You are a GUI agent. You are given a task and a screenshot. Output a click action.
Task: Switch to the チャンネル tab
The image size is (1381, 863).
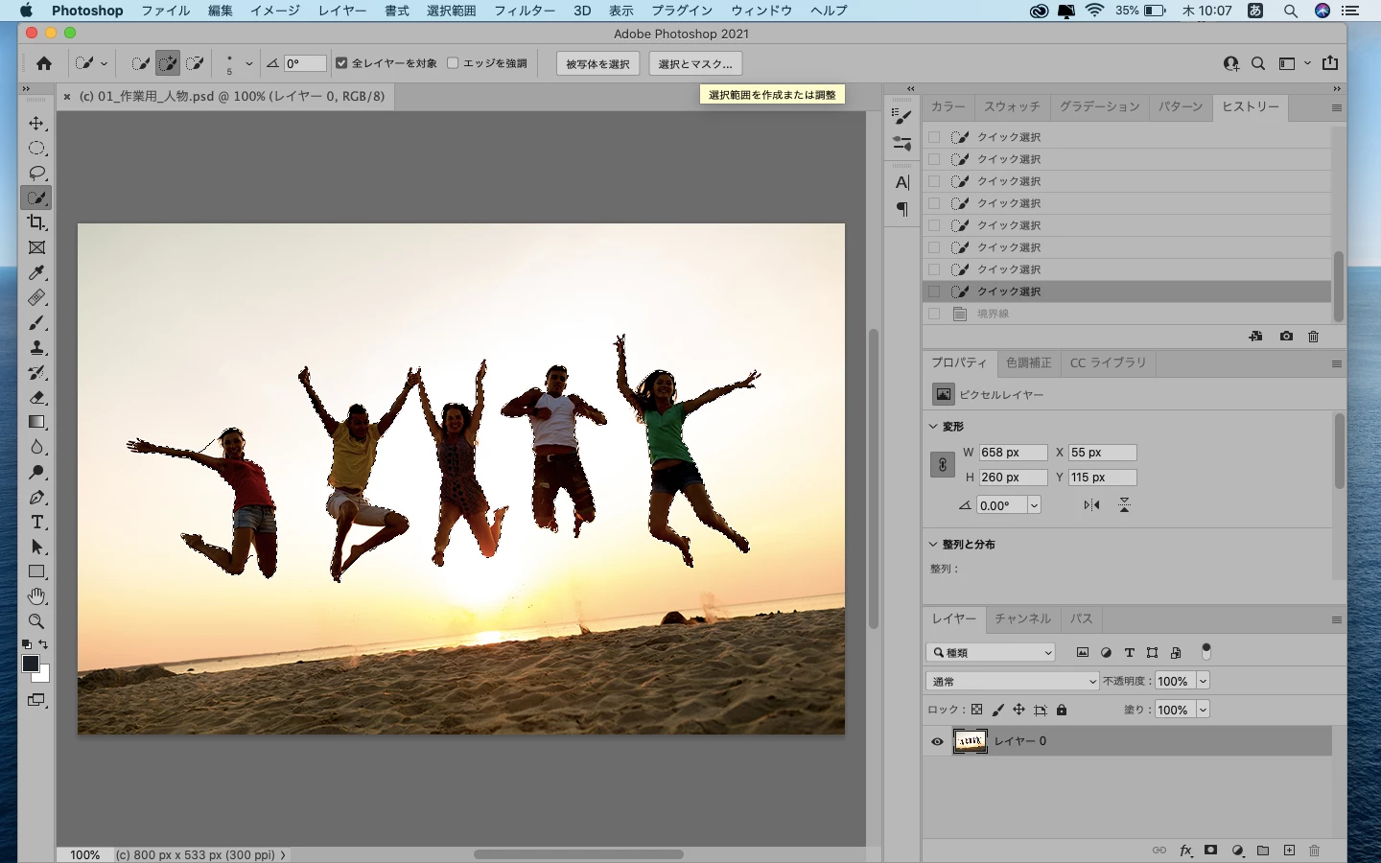(1022, 618)
